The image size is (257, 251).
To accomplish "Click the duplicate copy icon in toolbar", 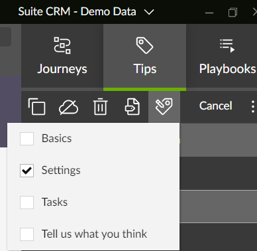I will (36, 107).
